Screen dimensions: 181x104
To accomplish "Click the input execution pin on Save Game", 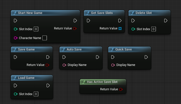I will pos(15,57).
